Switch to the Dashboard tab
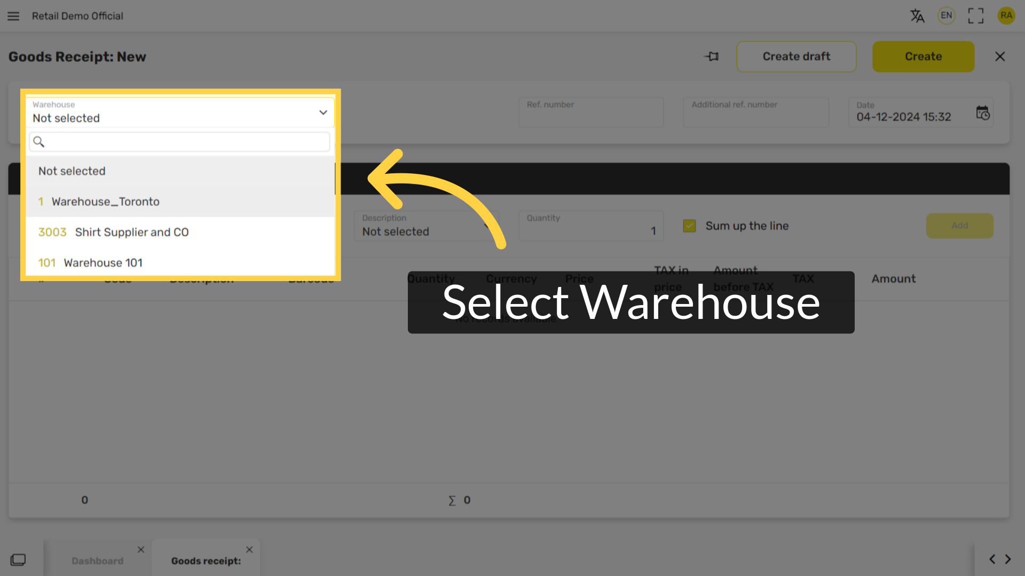Viewport: 1025px width, 576px height. coord(97,561)
